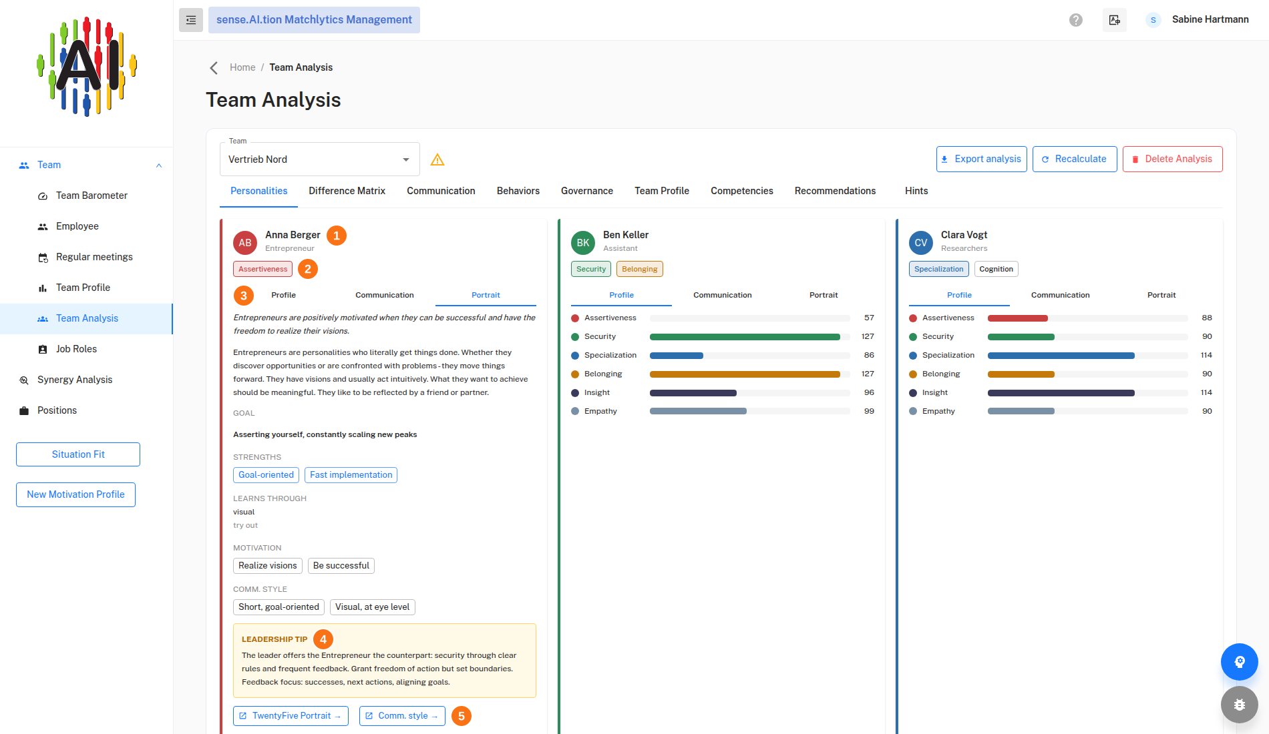Click Export analysis button
The width and height of the screenshot is (1269, 734).
tap(982, 159)
